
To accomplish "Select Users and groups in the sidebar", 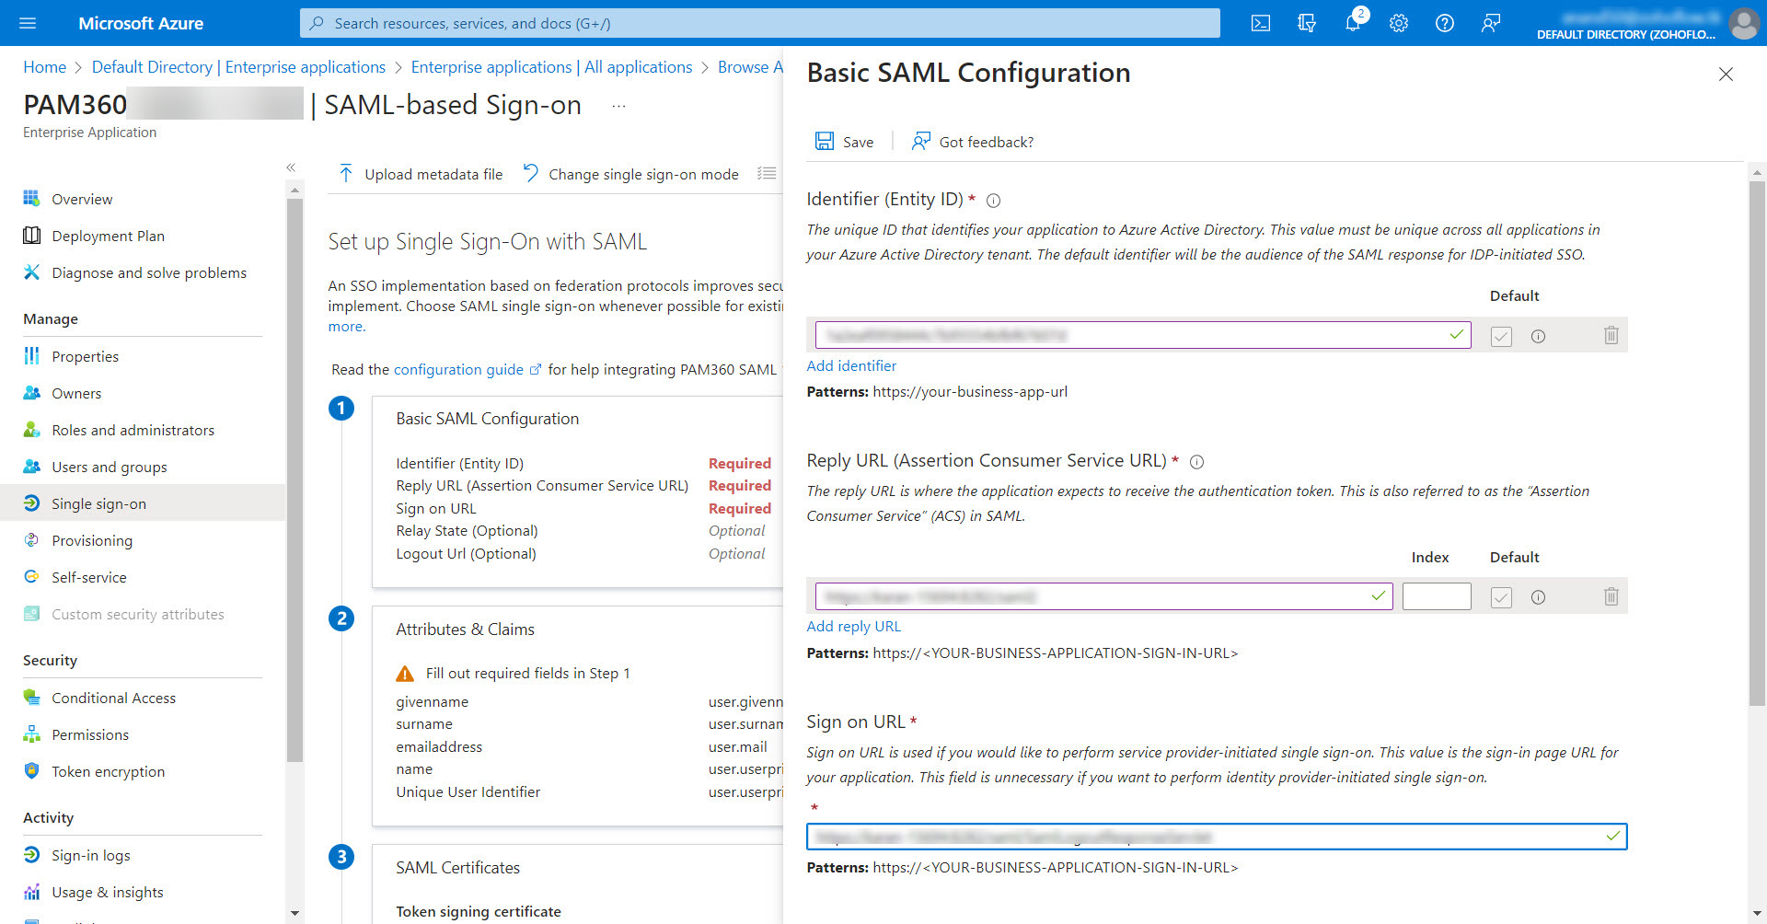I will click(109, 467).
